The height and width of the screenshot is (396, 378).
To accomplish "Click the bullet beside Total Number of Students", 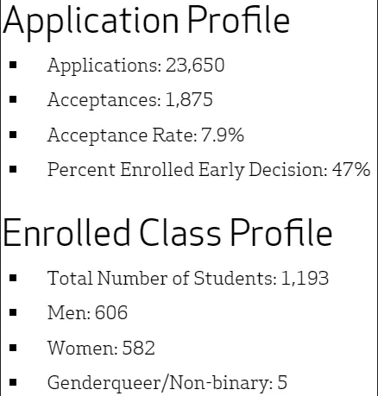I will (x=13, y=278).
